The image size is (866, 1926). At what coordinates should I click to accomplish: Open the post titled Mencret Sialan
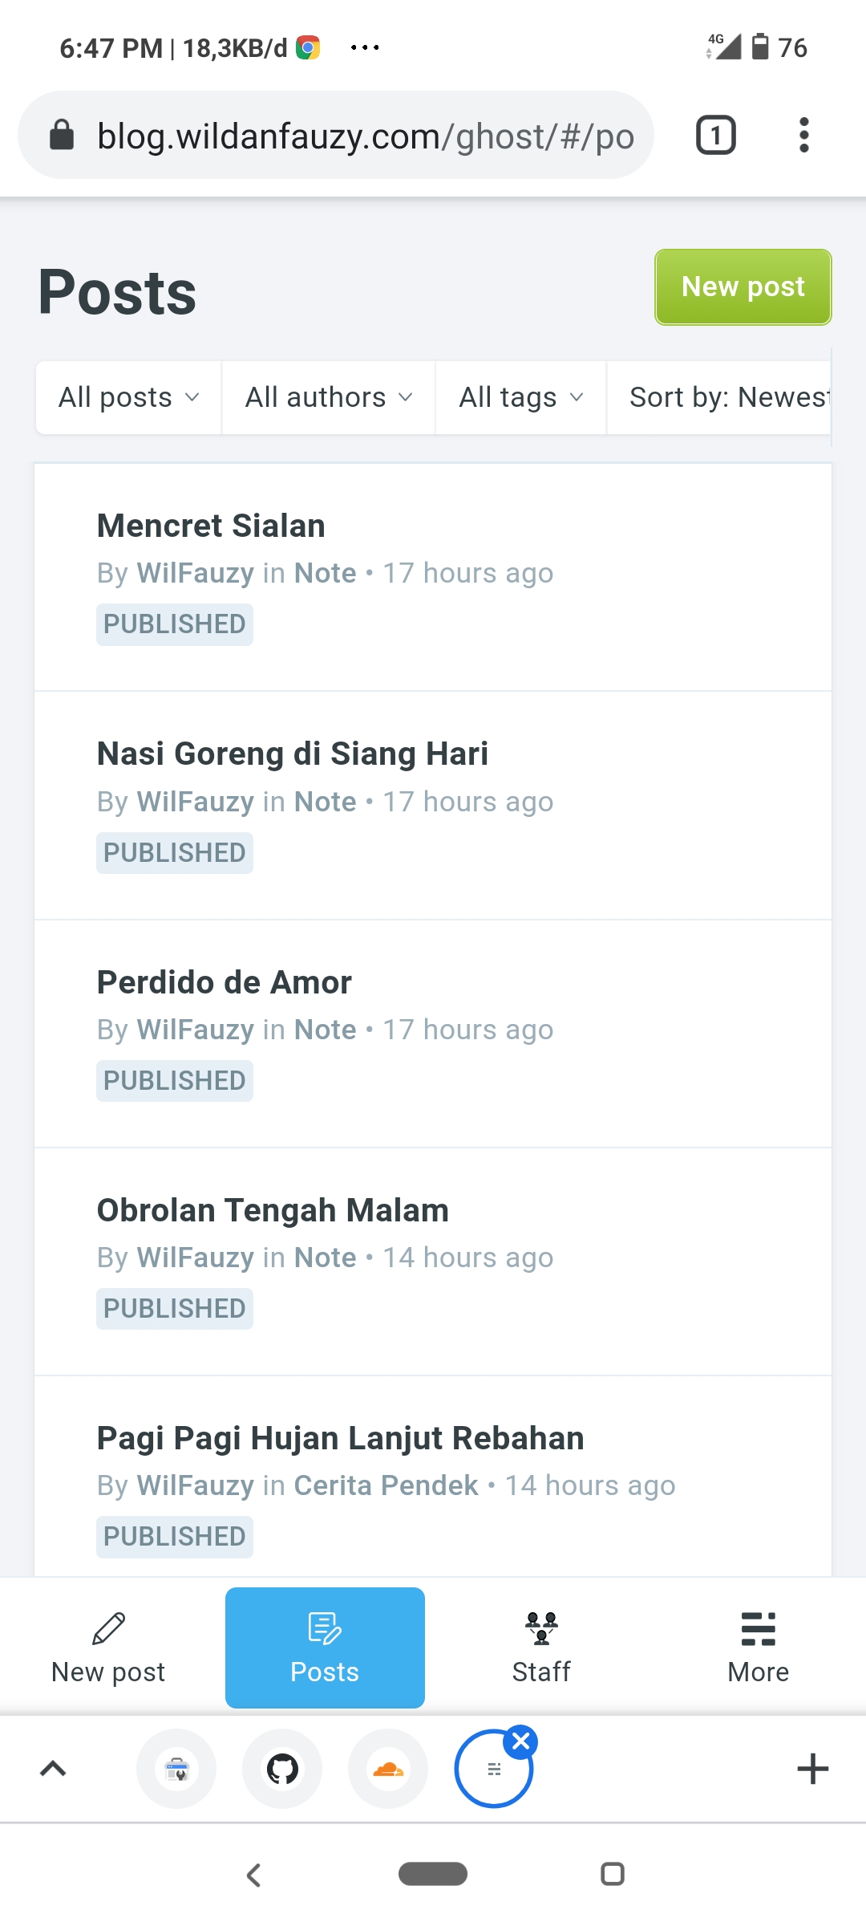pyautogui.click(x=211, y=526)
